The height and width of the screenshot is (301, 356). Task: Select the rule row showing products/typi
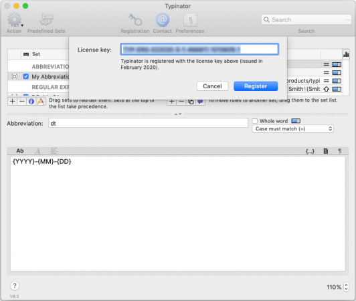[x=315, y=81]
